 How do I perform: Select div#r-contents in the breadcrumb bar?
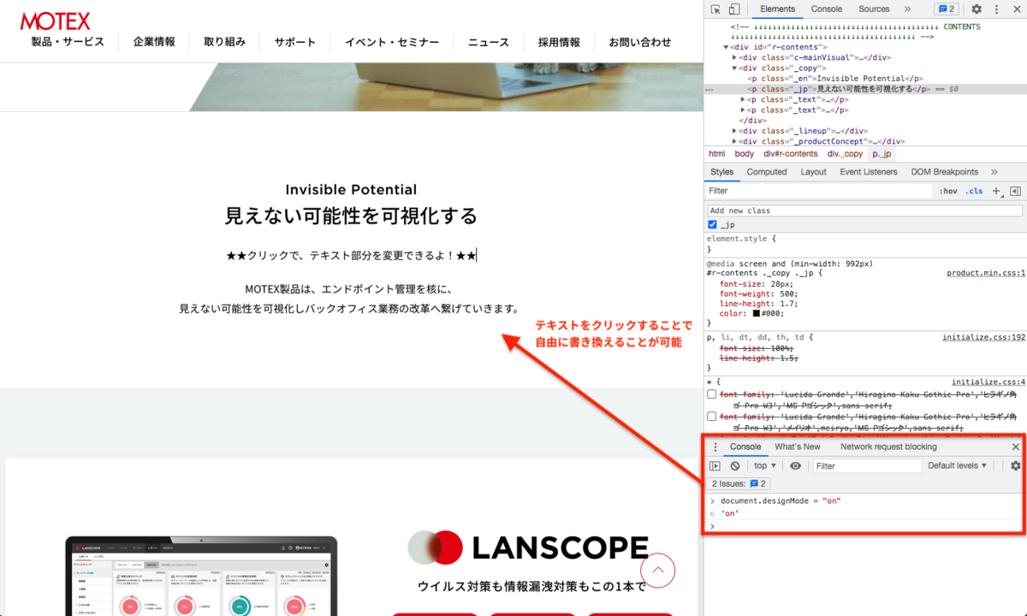coord(791,154)
